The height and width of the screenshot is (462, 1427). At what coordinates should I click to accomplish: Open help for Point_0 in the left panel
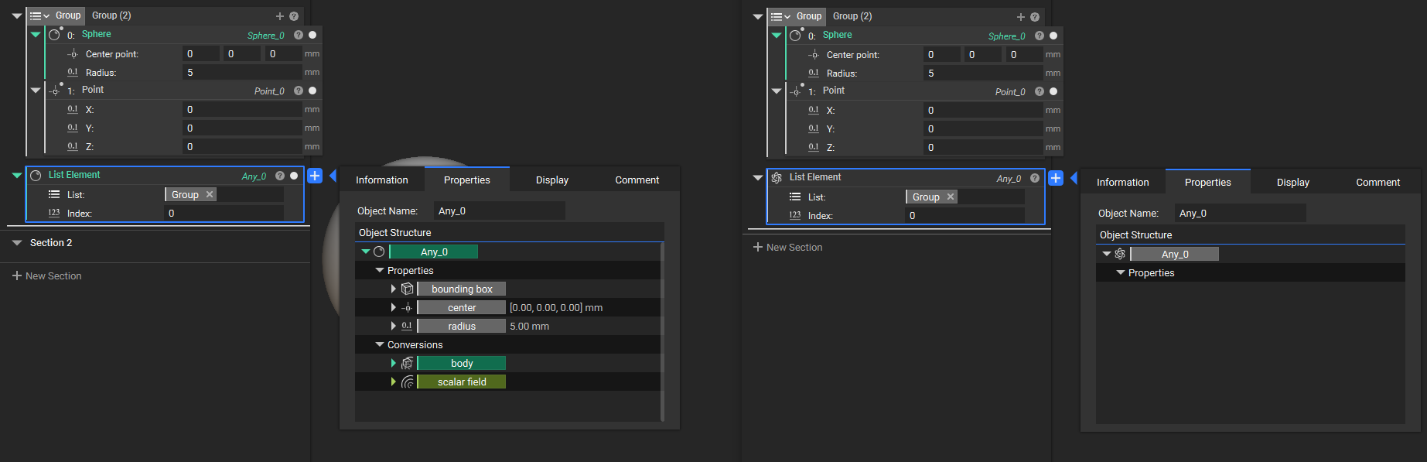tap(299, 91)
